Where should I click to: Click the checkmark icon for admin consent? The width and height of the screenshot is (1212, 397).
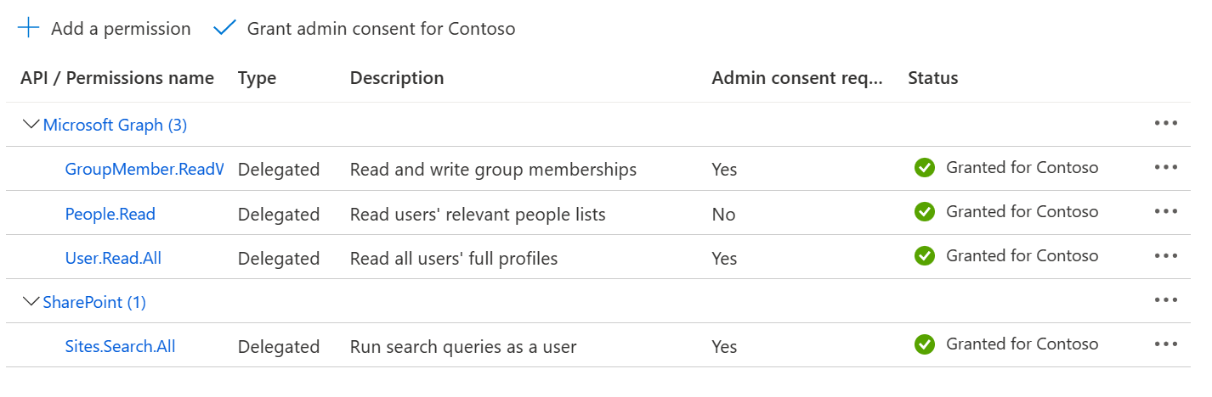(x=224, y=28)
